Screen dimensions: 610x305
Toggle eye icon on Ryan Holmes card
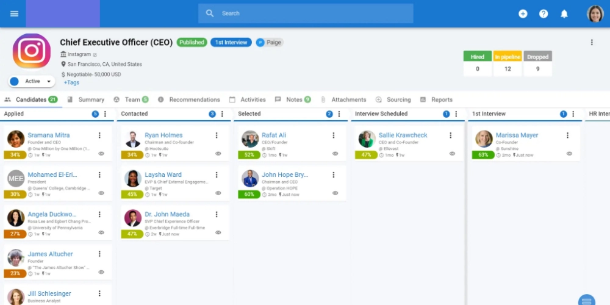coord(218,154)
